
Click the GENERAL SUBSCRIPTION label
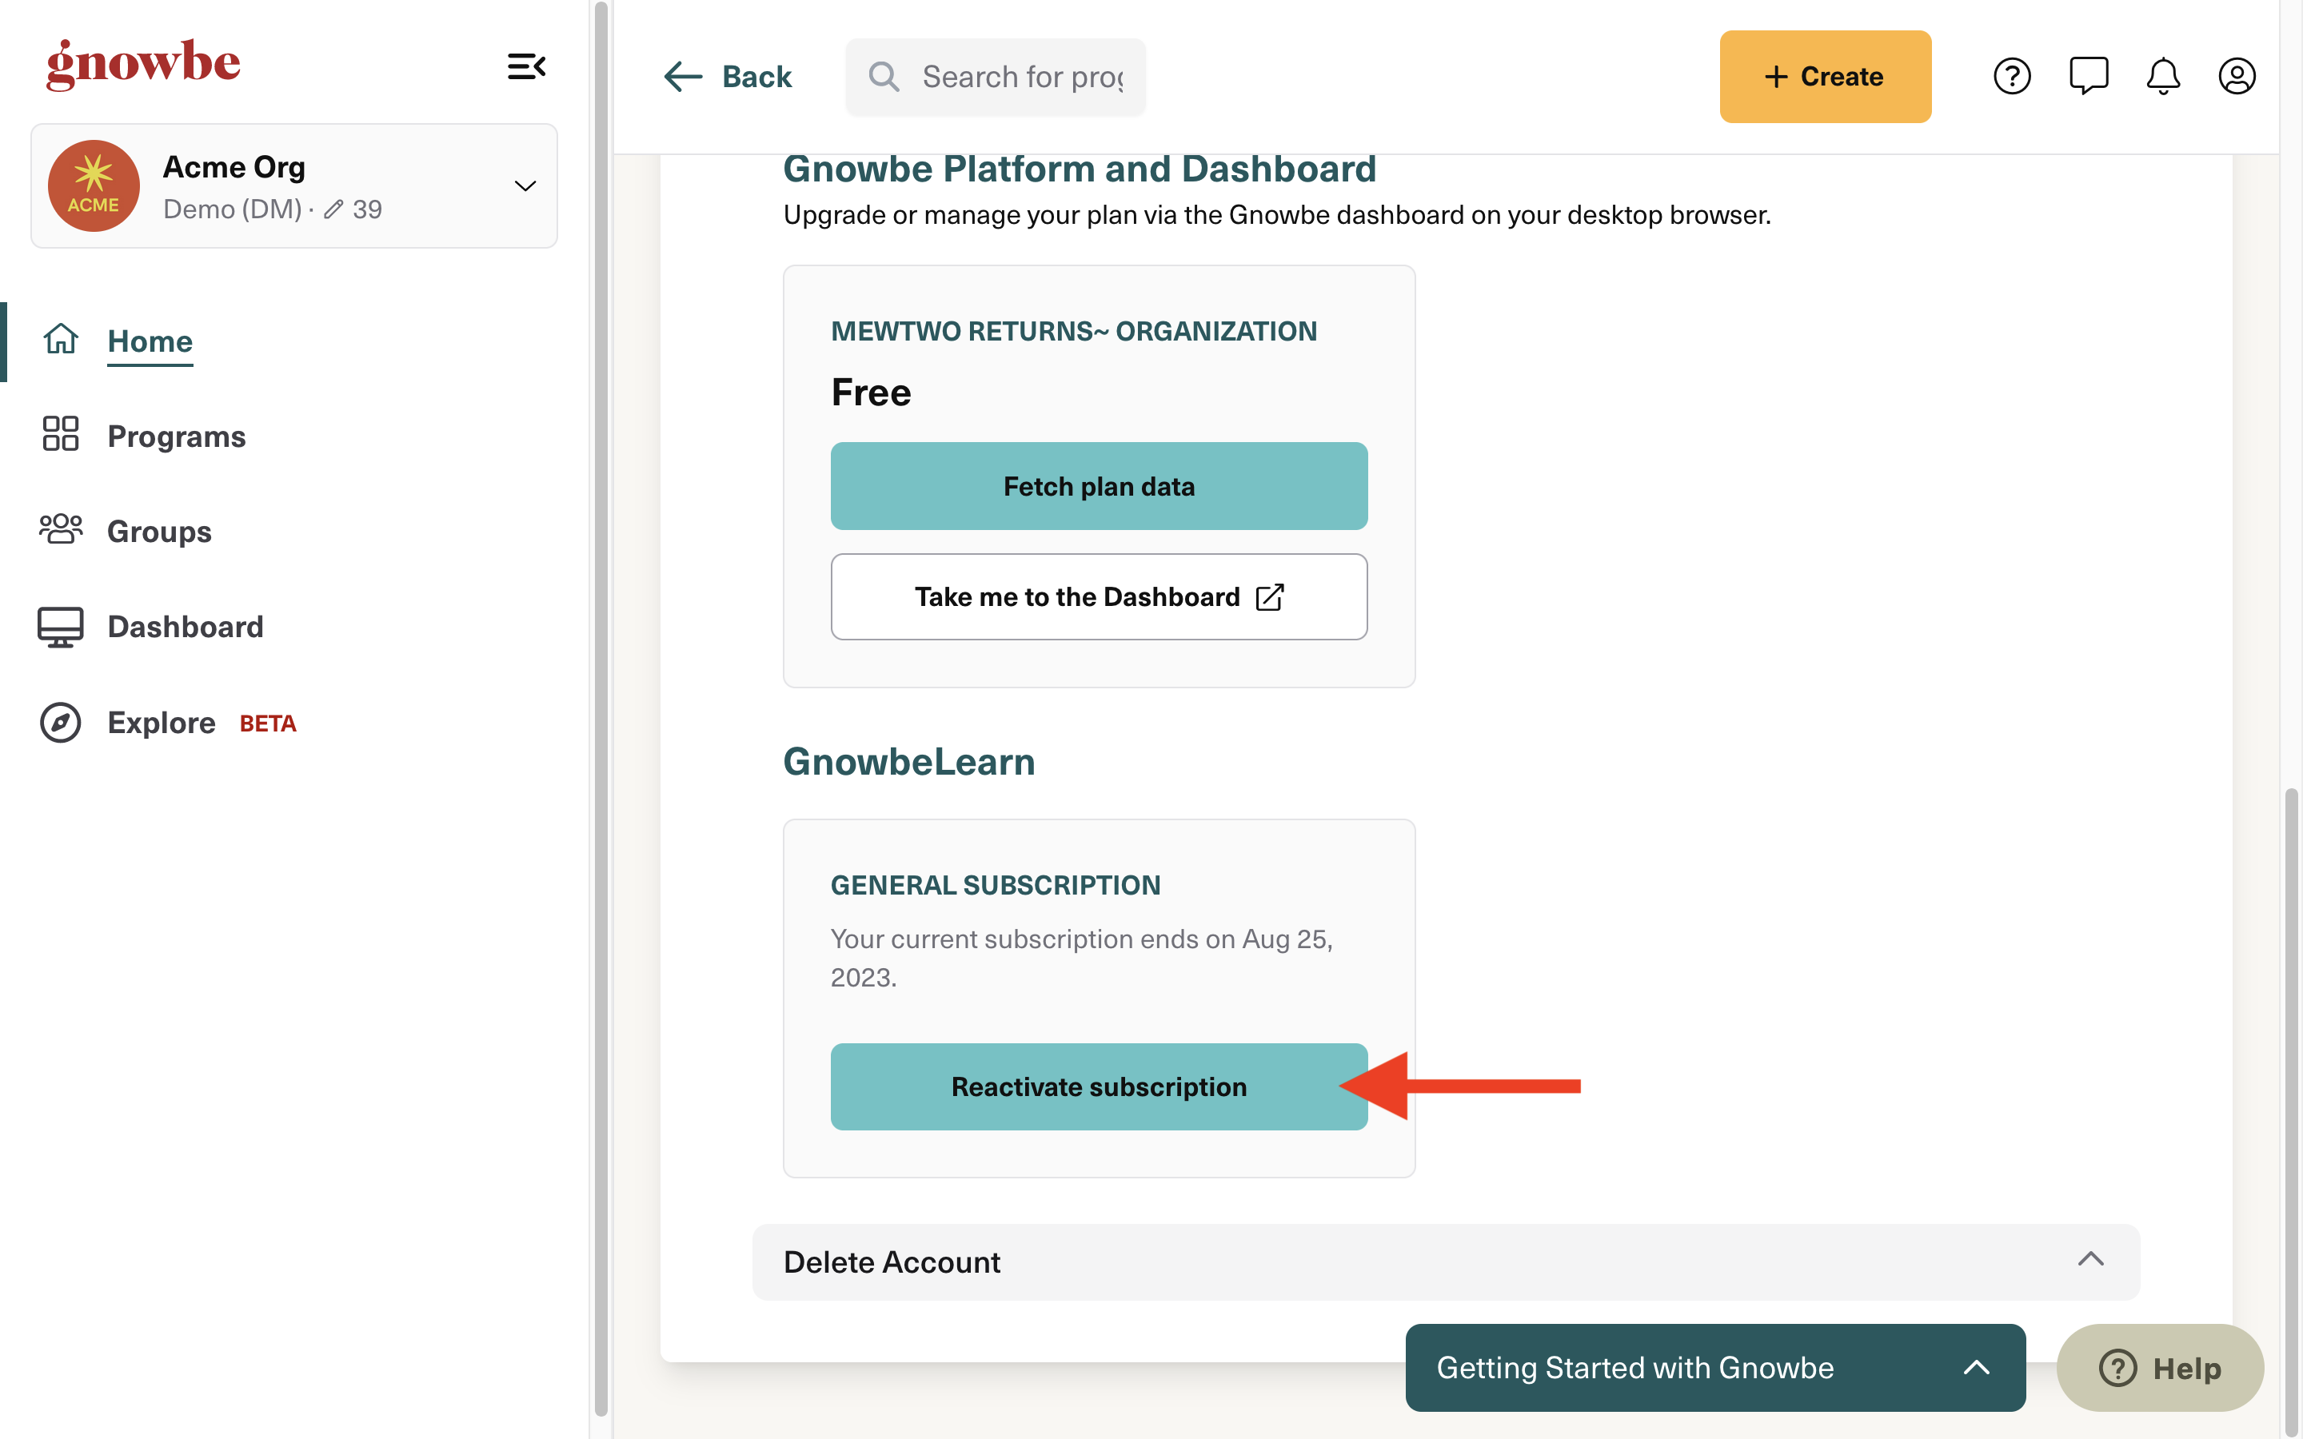996,885
